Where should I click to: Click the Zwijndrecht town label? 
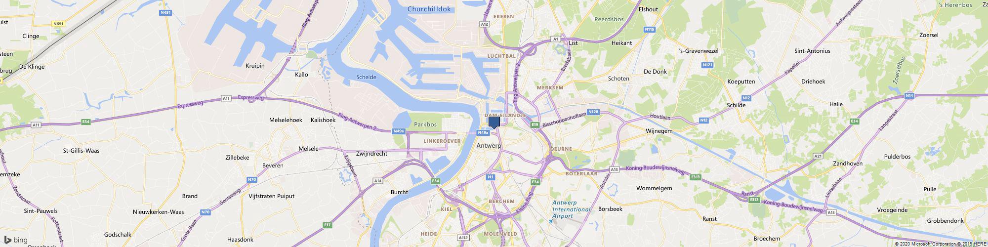click(371, 154)
